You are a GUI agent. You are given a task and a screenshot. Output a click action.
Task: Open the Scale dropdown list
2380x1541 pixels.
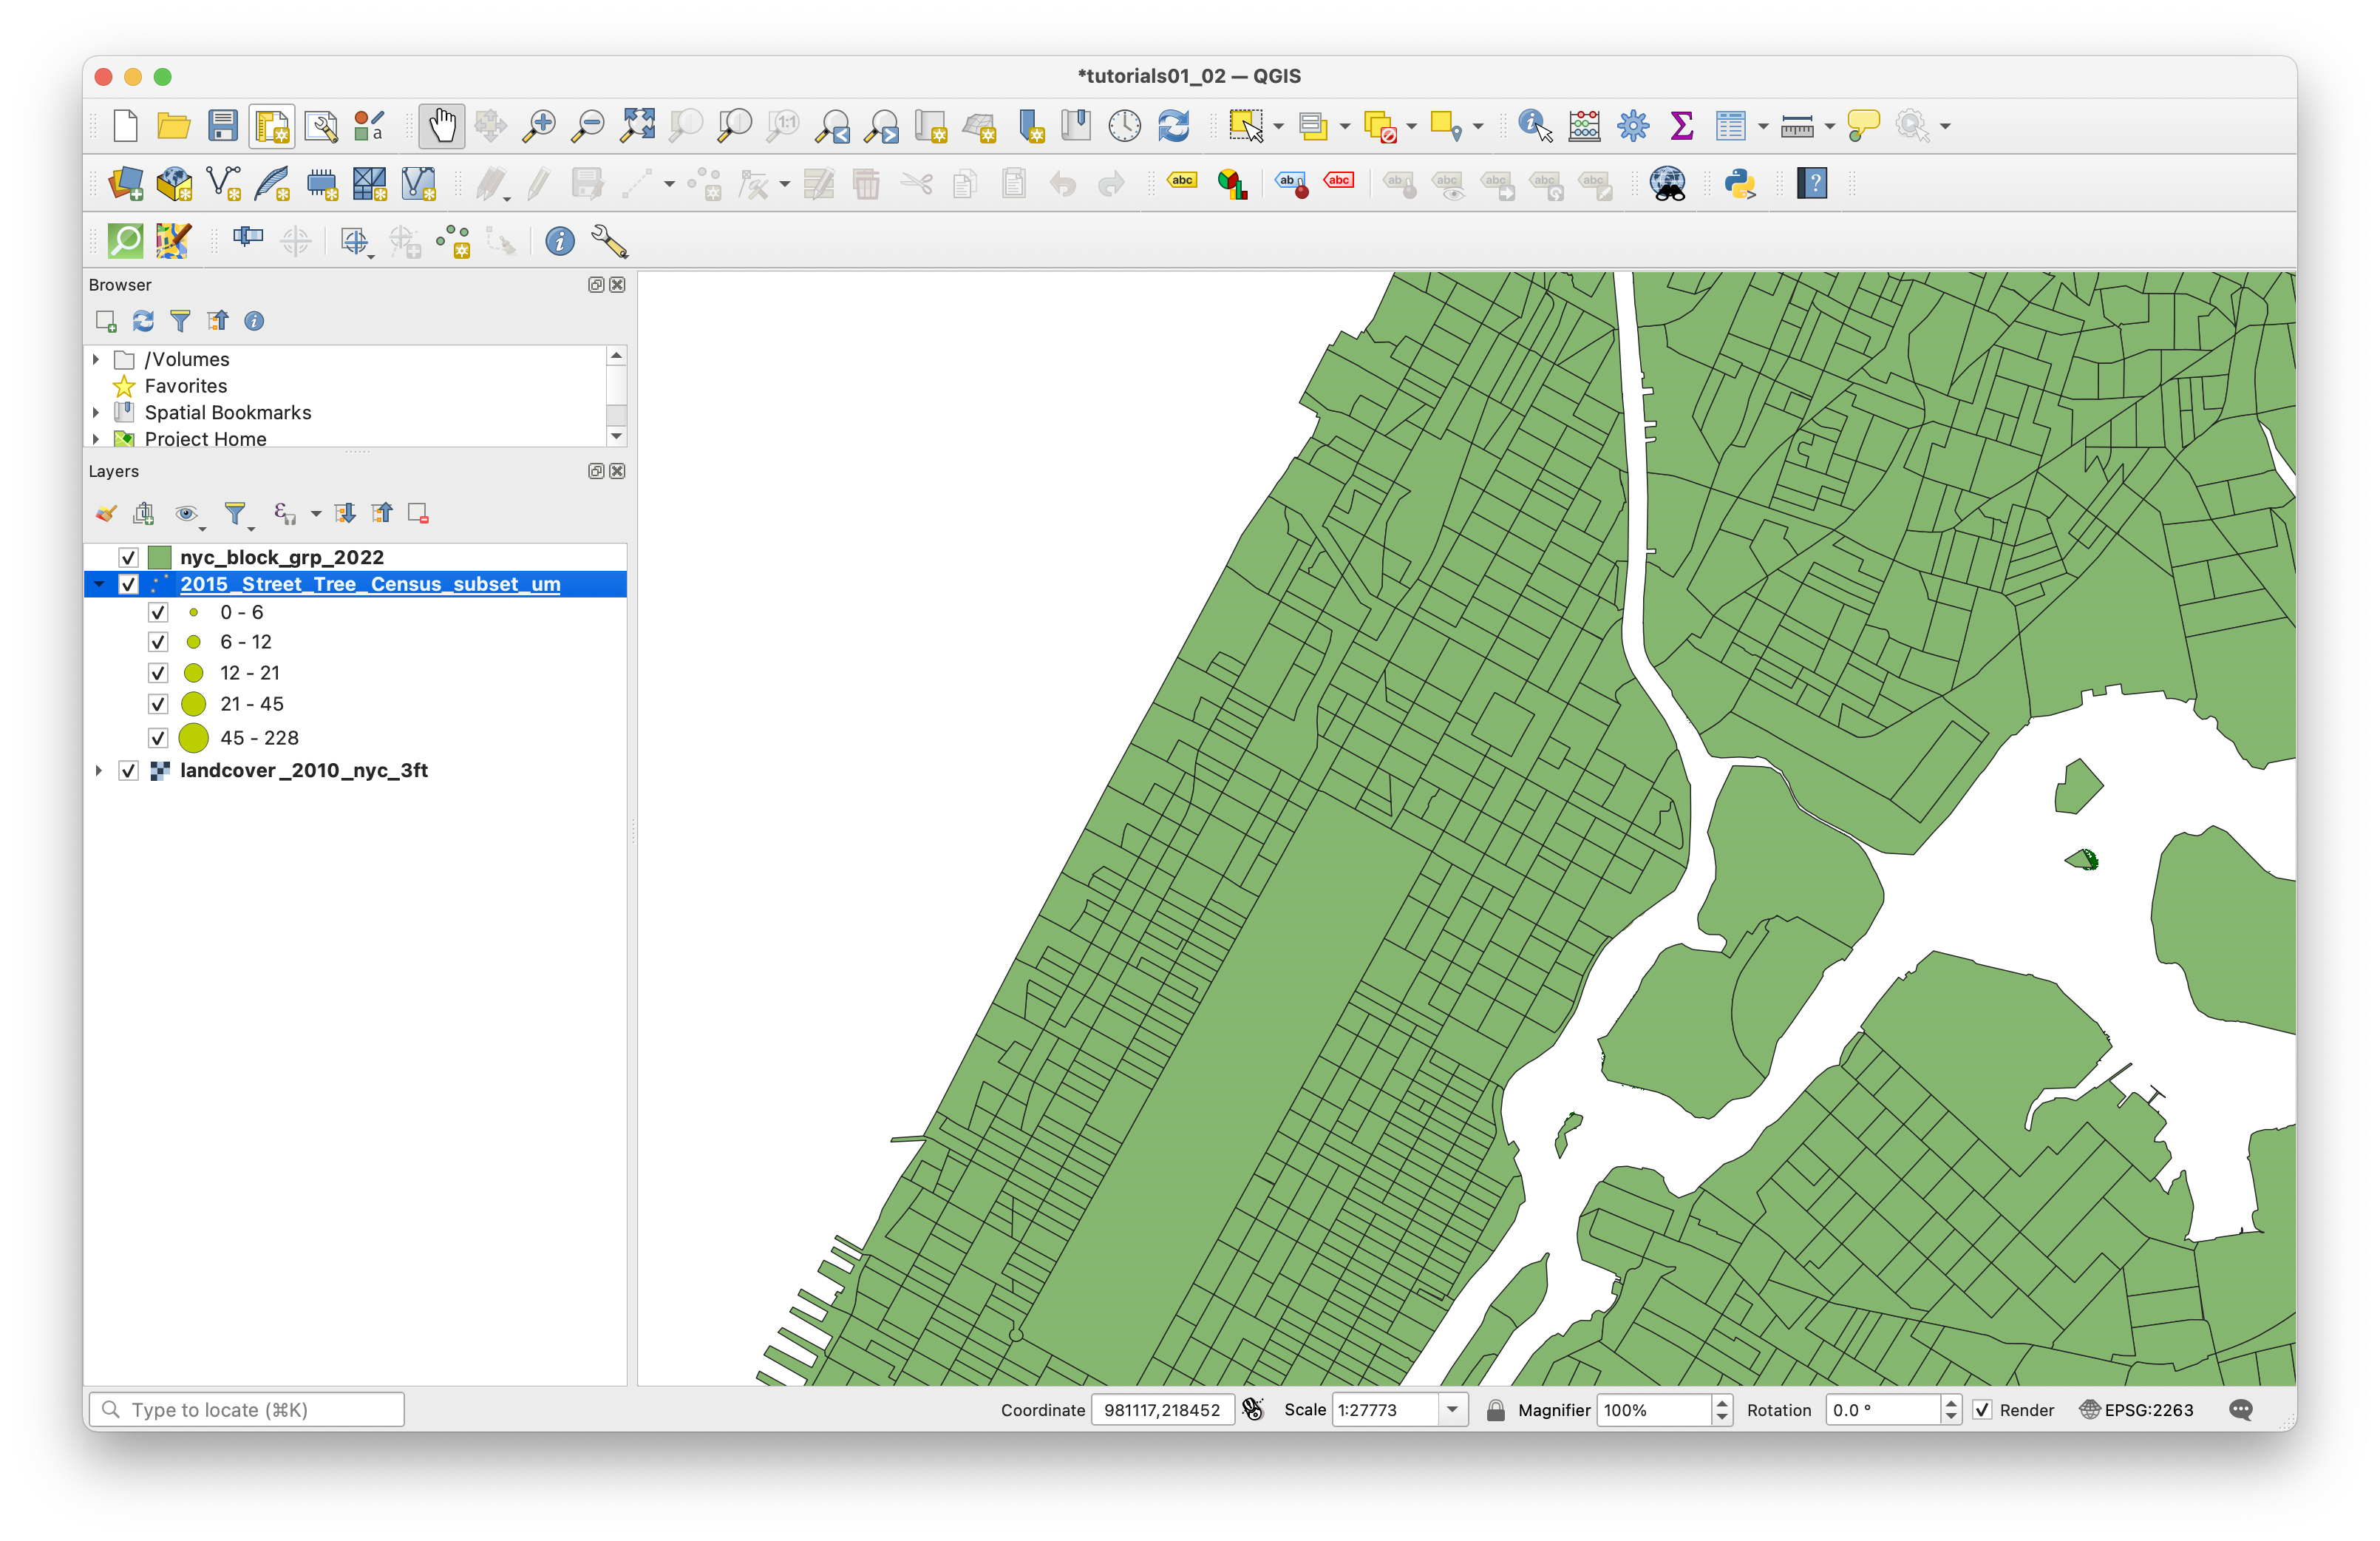[1452, 1410]
